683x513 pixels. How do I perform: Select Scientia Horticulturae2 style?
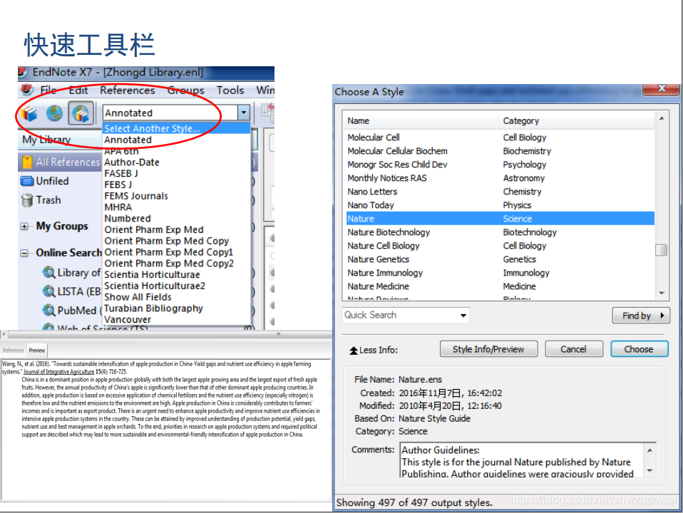pyautogui.click(x=176, y=286)
